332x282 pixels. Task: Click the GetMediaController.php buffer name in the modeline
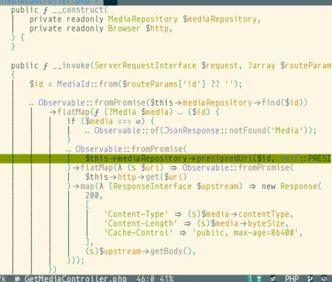[x=75, y=279]
